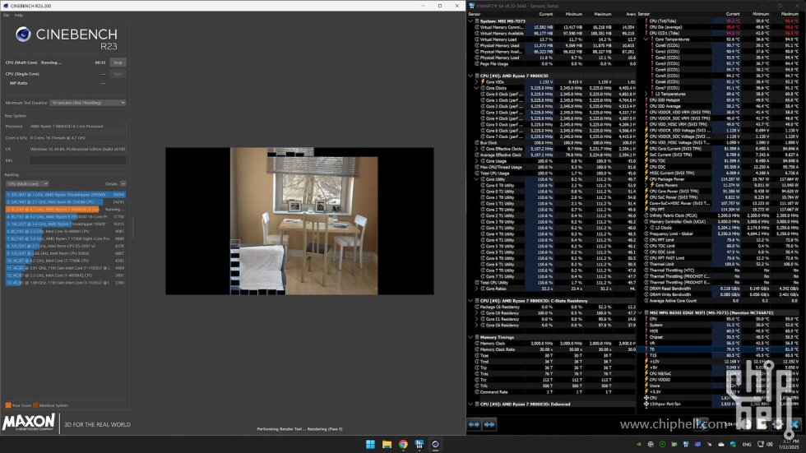
Task: Click the left pane Current column header in HWiNFO
Action: [546, 14]
